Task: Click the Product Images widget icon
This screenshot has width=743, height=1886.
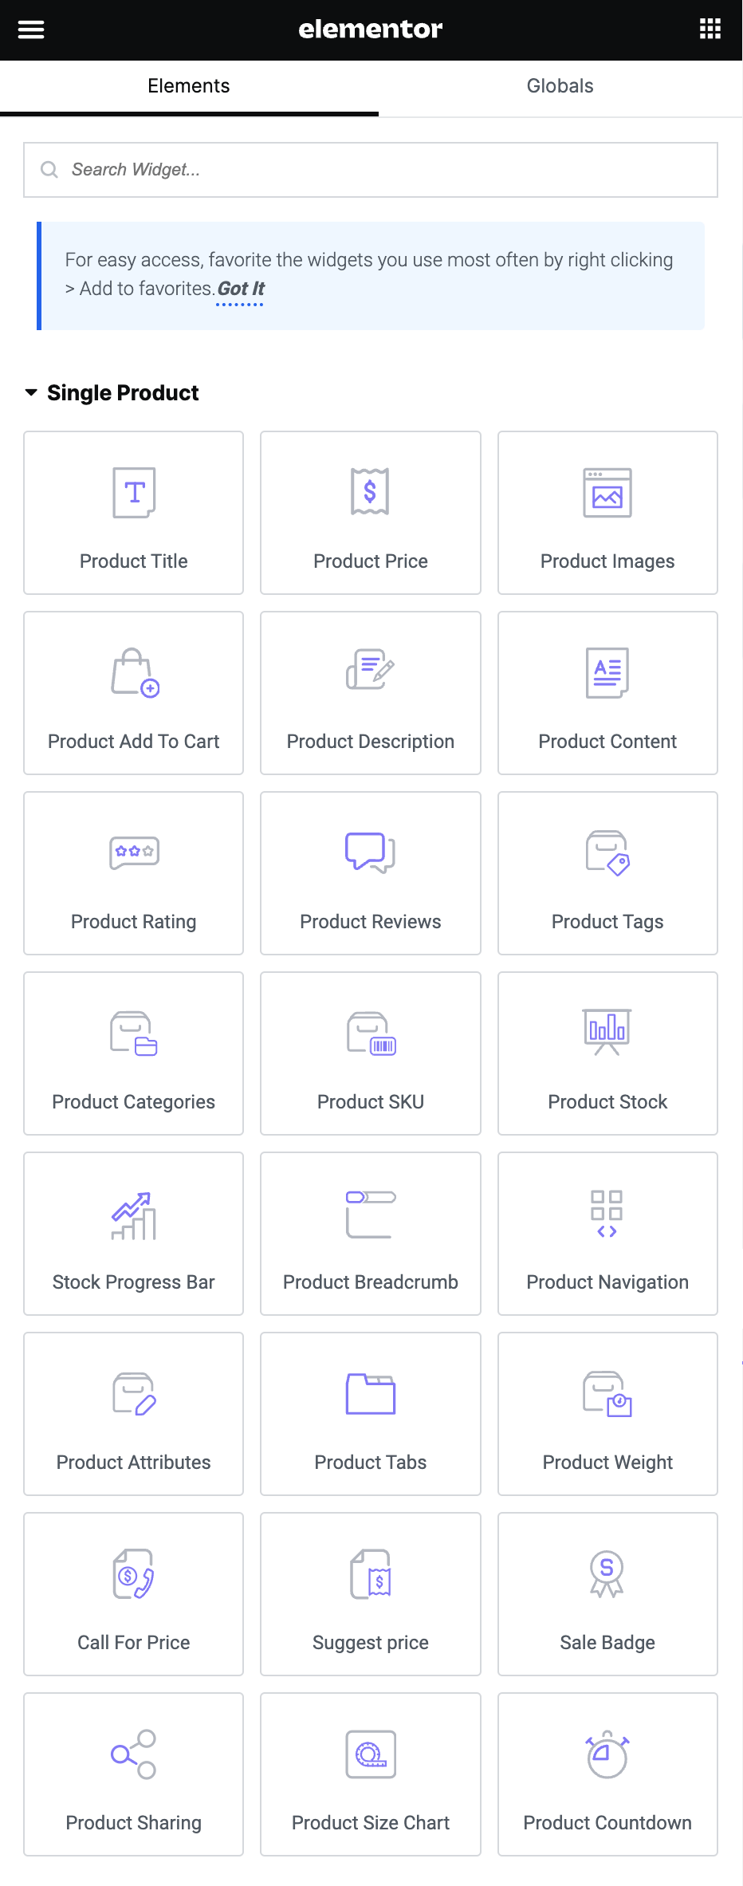Action: click(x=607, y=493)
